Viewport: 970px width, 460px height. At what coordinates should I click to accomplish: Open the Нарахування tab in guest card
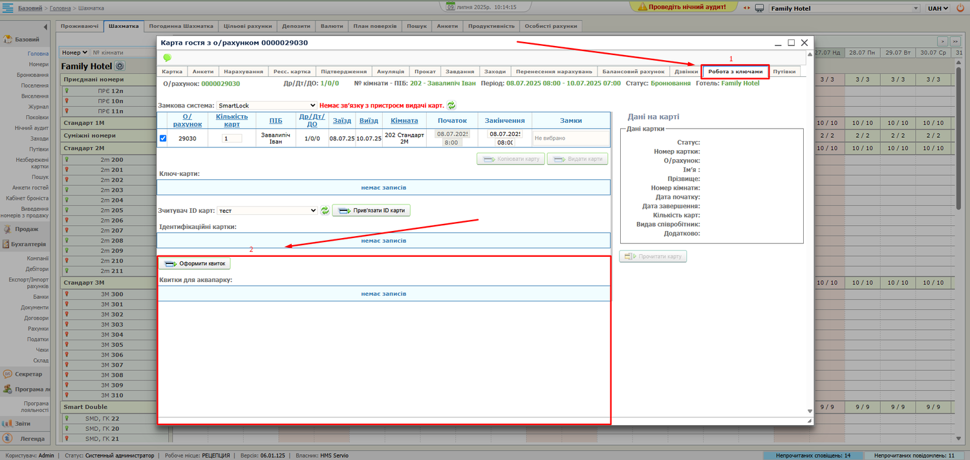pos(243,71)
